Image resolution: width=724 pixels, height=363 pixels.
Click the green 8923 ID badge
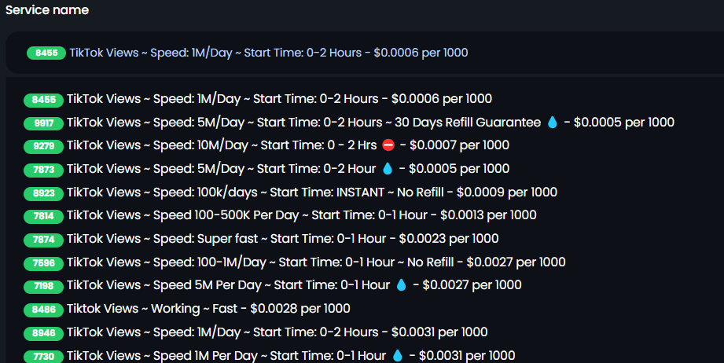[43, 193]
